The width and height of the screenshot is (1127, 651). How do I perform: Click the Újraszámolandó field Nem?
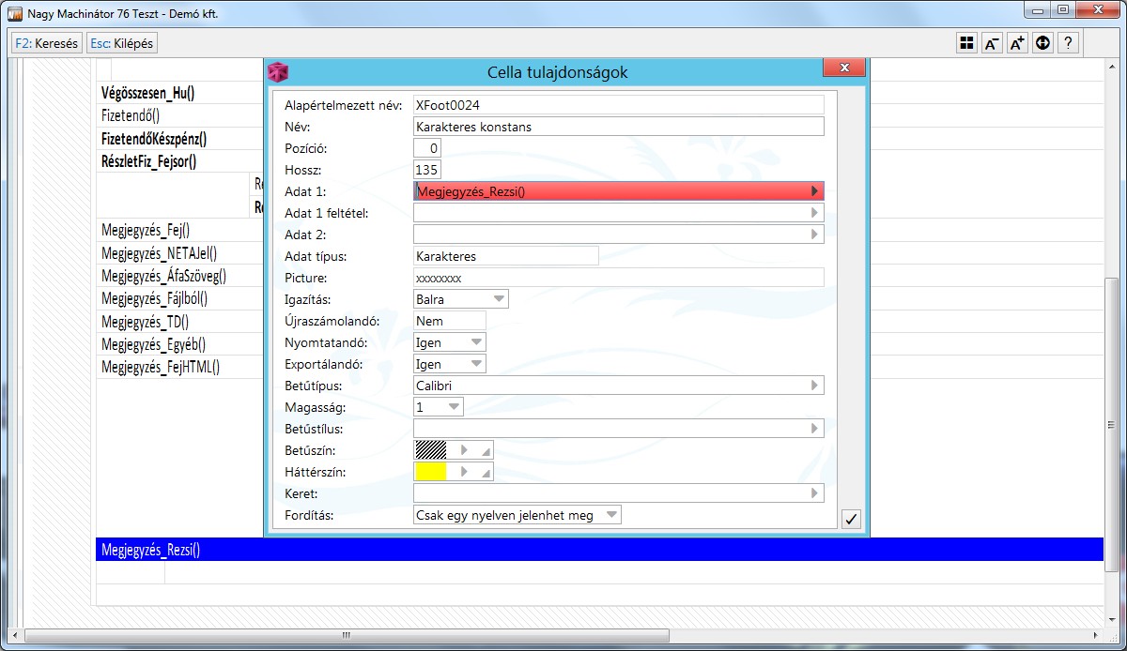449,321
